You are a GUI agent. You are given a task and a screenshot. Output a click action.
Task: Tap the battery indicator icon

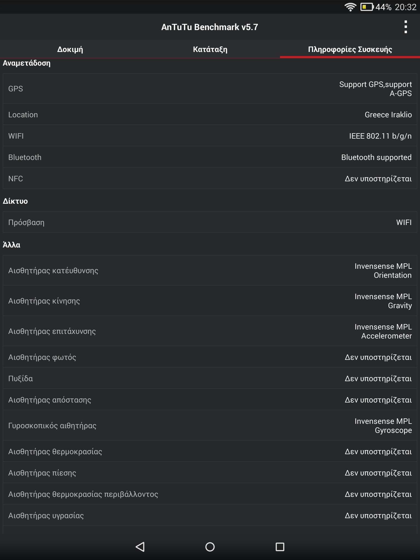(x=367, y=7)
